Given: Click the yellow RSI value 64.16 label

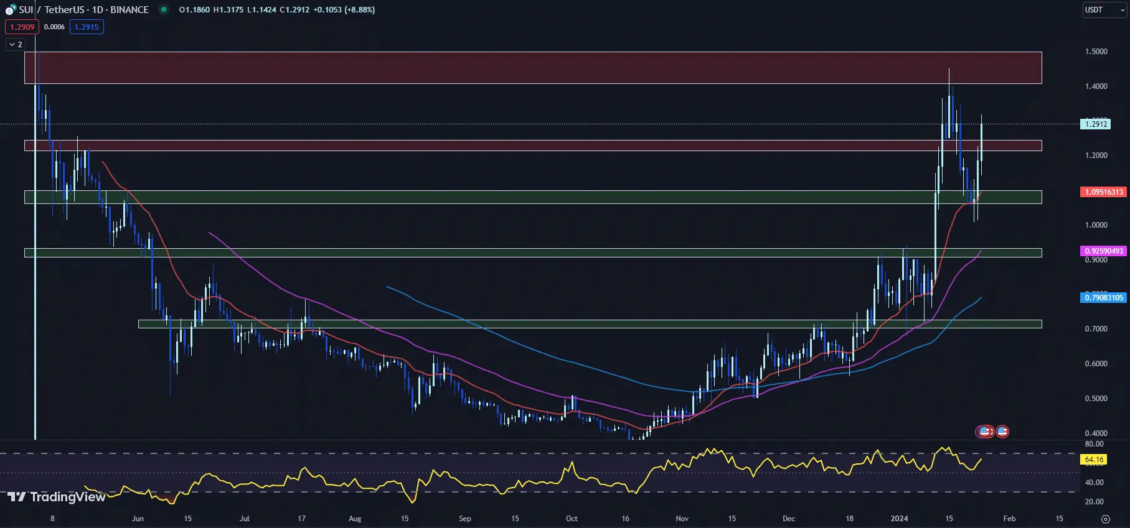Looking at the screenshot, I should coord(1094,460).
